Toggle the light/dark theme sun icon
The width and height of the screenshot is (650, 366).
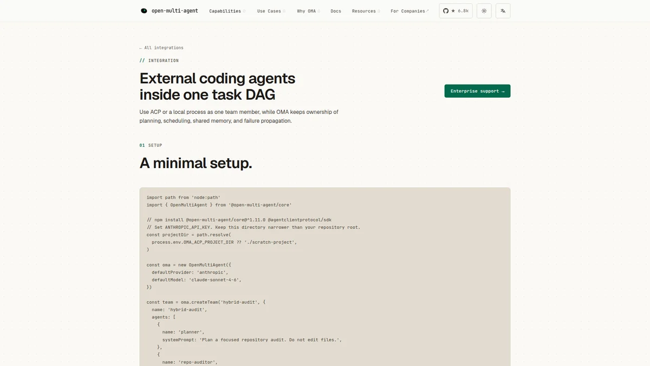(x=484, y=11)
